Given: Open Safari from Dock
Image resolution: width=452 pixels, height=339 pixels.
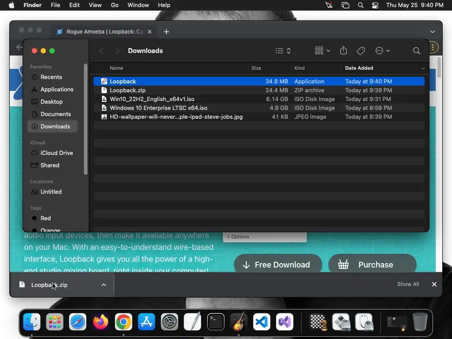Looking at the screenshot, I should [78, 322].
